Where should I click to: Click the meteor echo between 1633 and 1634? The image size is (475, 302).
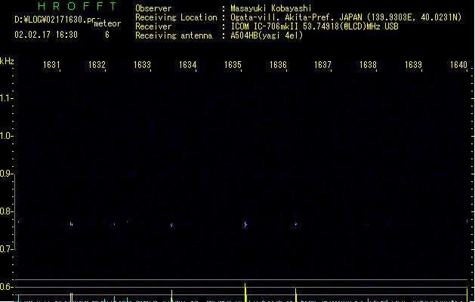171,225
